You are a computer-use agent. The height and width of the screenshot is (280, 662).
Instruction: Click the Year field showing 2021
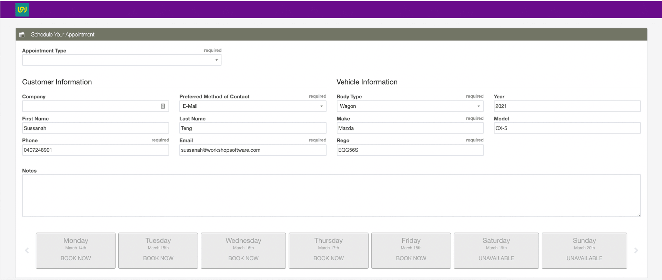[567, 106]
